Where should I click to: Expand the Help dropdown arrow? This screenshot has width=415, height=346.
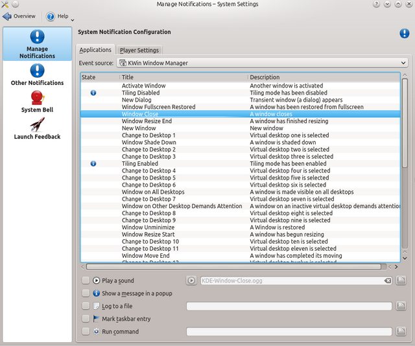(73, 20)
